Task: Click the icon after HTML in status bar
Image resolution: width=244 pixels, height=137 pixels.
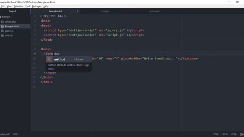Action: (241, 134)
